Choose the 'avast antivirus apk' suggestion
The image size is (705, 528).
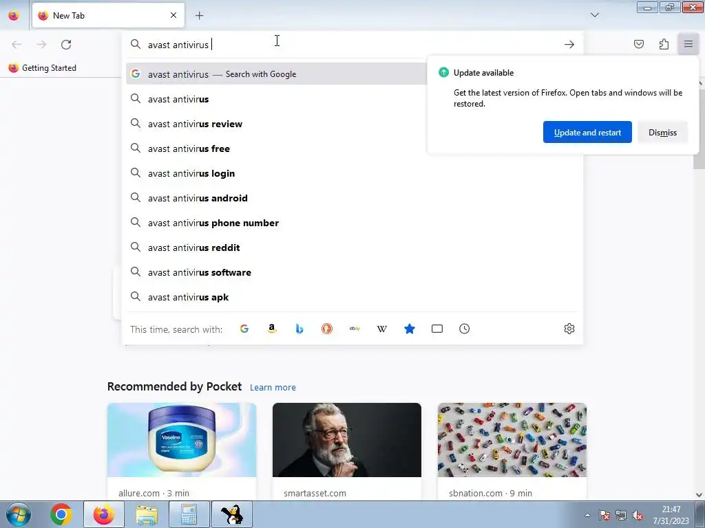pyautogui.click(x=352, y=297)
